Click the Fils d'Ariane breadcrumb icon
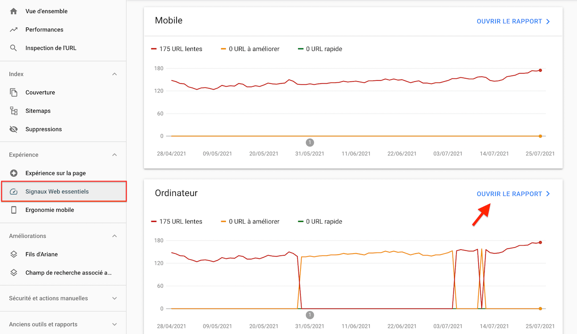The height and width of the screenshot is (334, 577). (x=13, y=254)
